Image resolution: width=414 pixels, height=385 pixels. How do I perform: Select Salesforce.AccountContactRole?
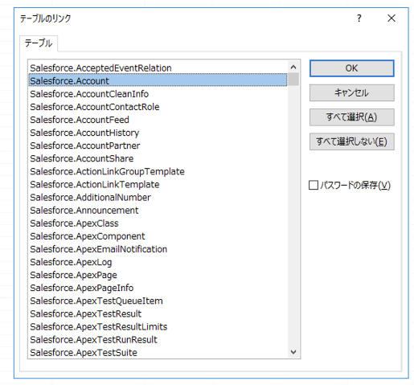coord(158,107)
